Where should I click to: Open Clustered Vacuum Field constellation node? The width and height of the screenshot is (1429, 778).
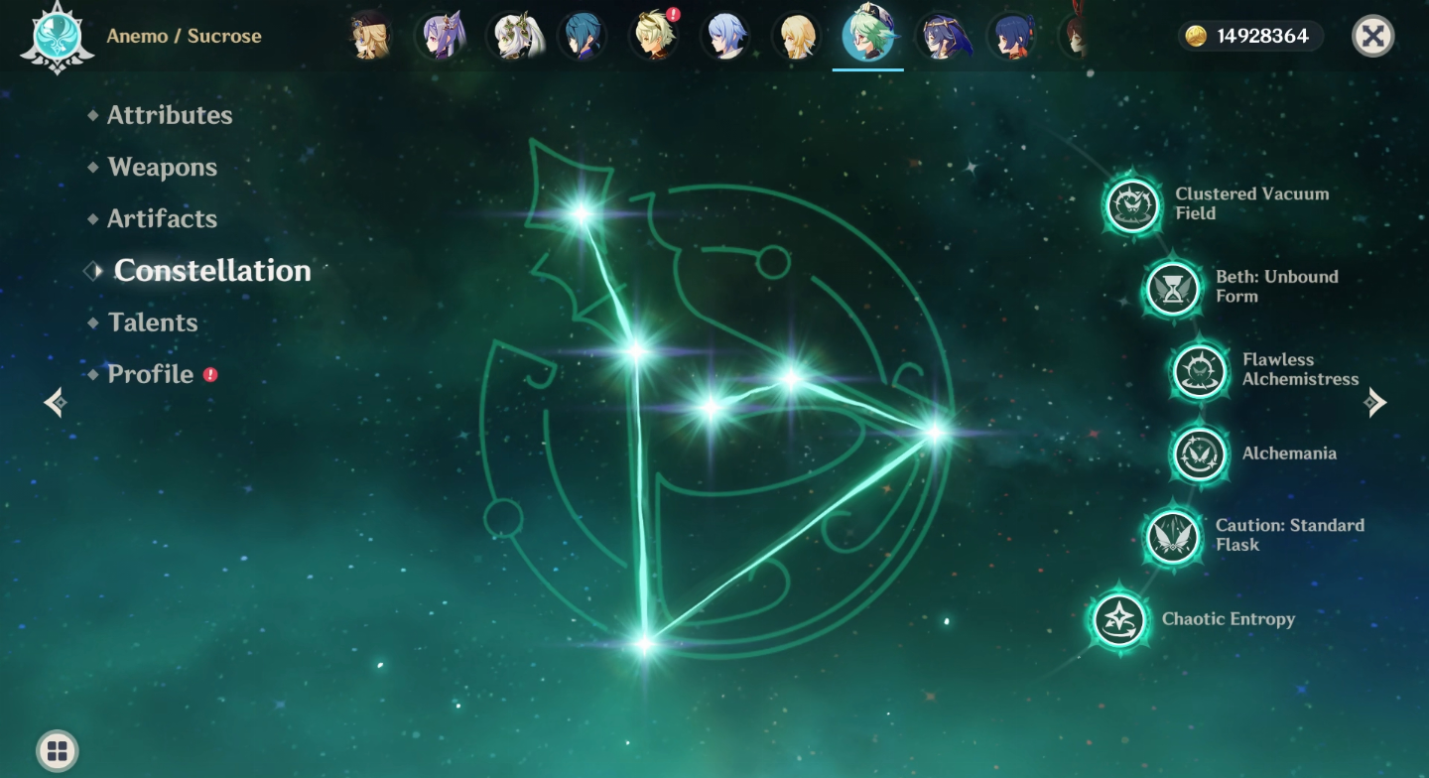(1132, 205)
